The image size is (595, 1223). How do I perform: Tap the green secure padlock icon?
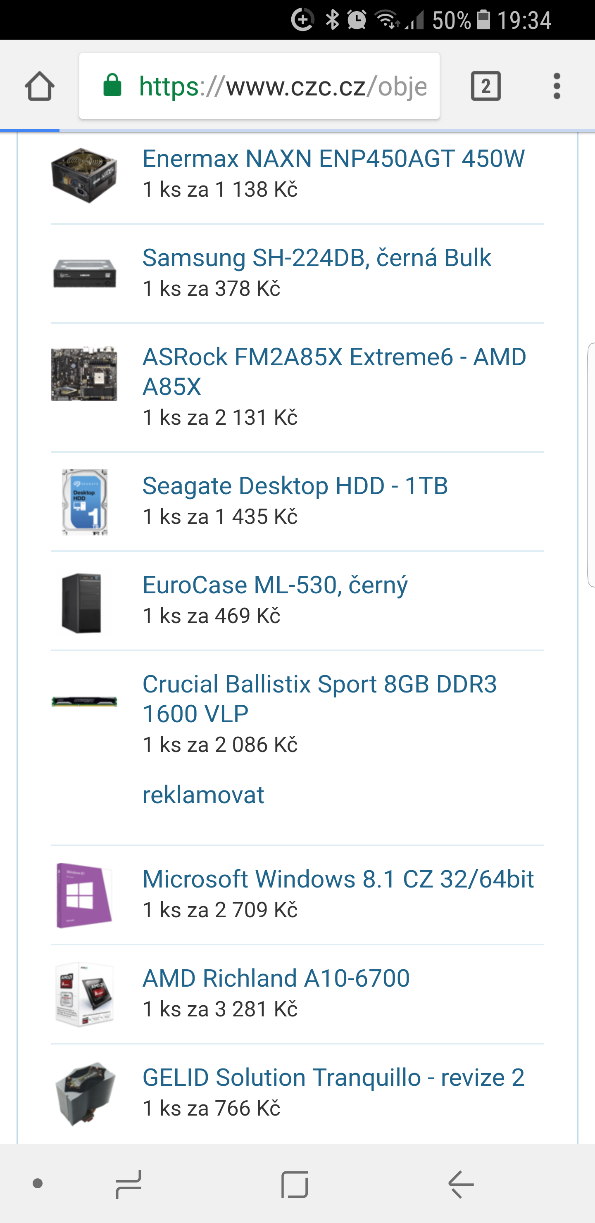tap(112, 86)
